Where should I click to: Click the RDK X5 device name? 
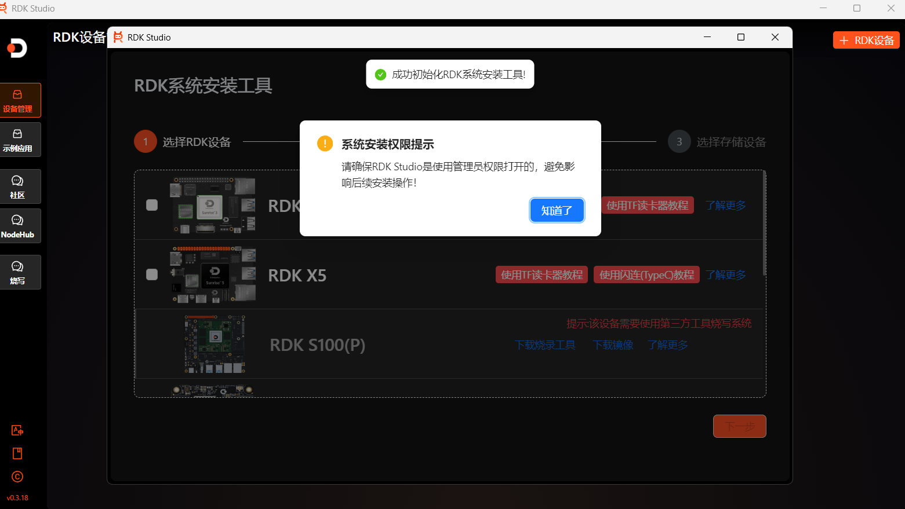pos(297,275)
